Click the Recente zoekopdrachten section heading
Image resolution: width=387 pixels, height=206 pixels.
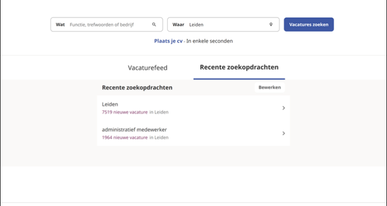137,88
